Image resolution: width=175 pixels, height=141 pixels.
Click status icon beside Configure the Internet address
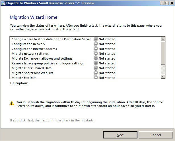pos(96,49)
